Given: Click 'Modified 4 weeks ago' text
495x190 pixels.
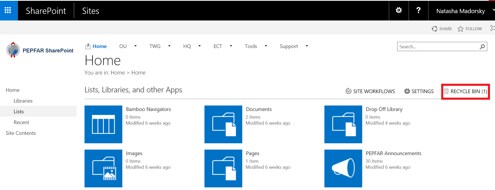Looking at the screenshot, I should pyautogui.click(x=388, y=123).
